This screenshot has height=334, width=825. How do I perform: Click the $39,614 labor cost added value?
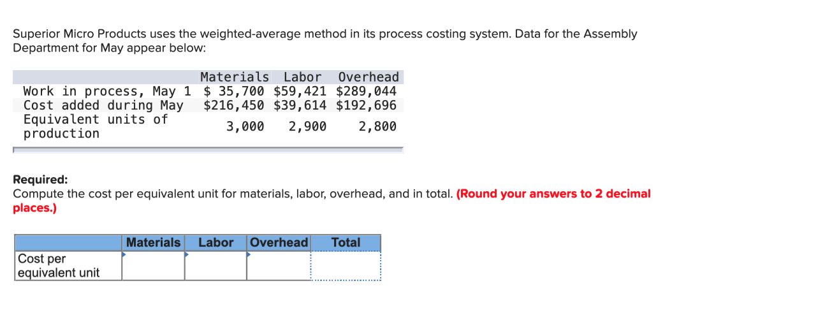(x=300, y=105)
